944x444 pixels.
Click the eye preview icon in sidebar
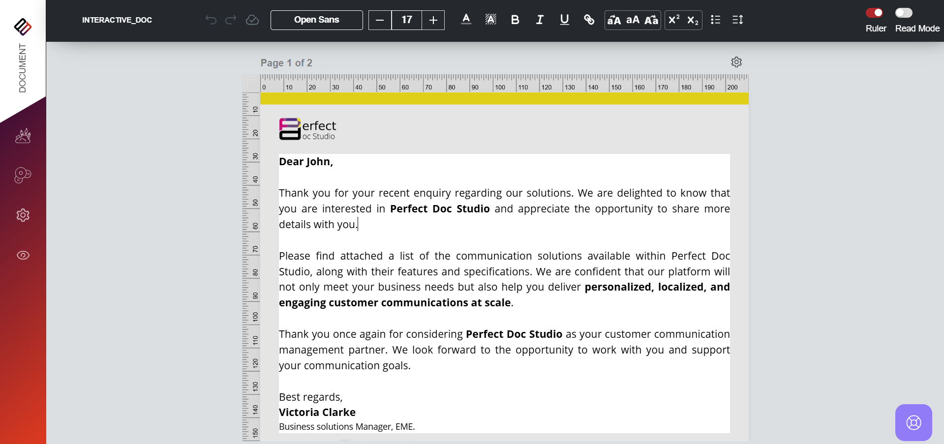tap(23, 255)
